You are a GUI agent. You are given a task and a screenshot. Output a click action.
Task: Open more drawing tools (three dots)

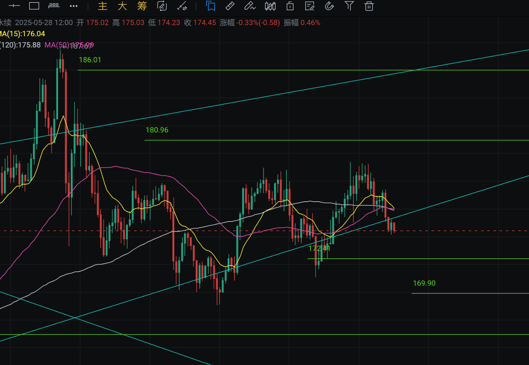(74, 6)
